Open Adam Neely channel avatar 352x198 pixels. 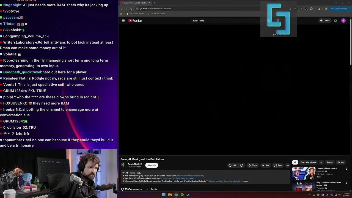tap(123, 165)
